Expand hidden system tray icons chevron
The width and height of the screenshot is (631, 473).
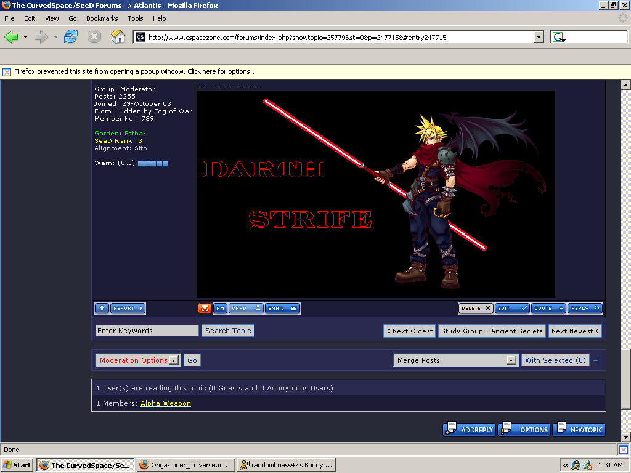tap(566, 466)
